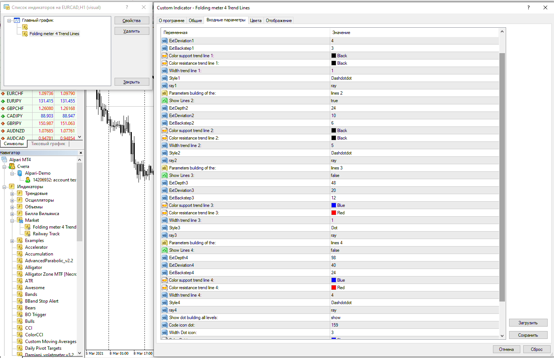The height and width of the screenshot is (358, 554).
Task: Click the icon beside Show Lines 2
Action: [164, 101]
